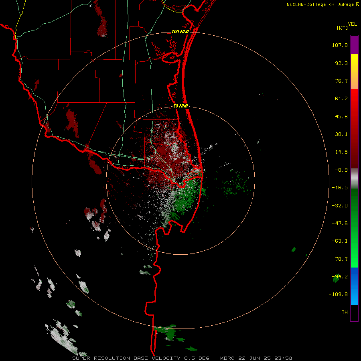Image resolution: width=361 pixels, height=361 pixels.
Task: Click the -16.5 velocity scale value
Action: (x=340, y=188)
